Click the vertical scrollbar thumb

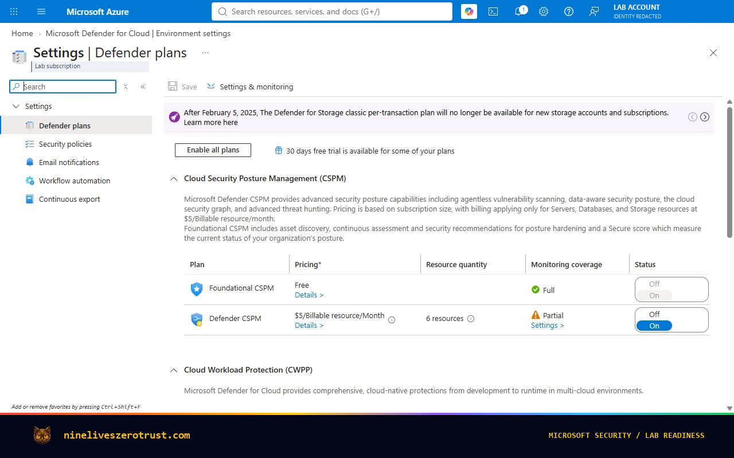point(729,171)
